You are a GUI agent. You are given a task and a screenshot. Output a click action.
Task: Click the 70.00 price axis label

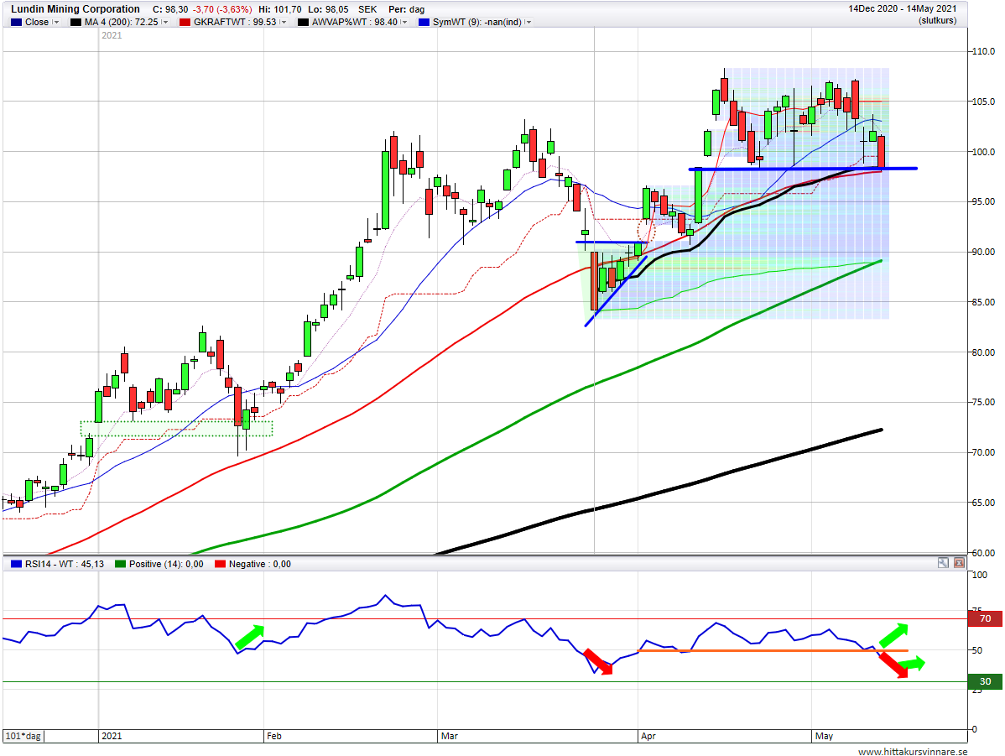click(x=983, y=452)
